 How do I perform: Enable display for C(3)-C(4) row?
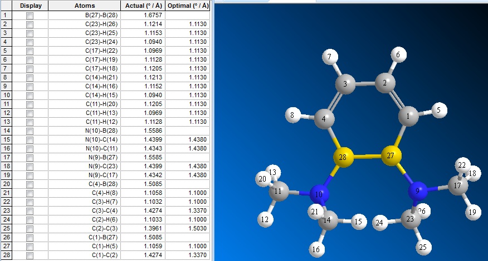(x=30, y=211)
